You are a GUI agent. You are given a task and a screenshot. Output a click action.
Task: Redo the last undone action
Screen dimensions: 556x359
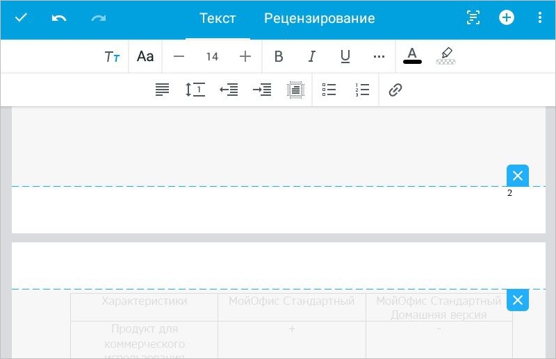point(98,18)
